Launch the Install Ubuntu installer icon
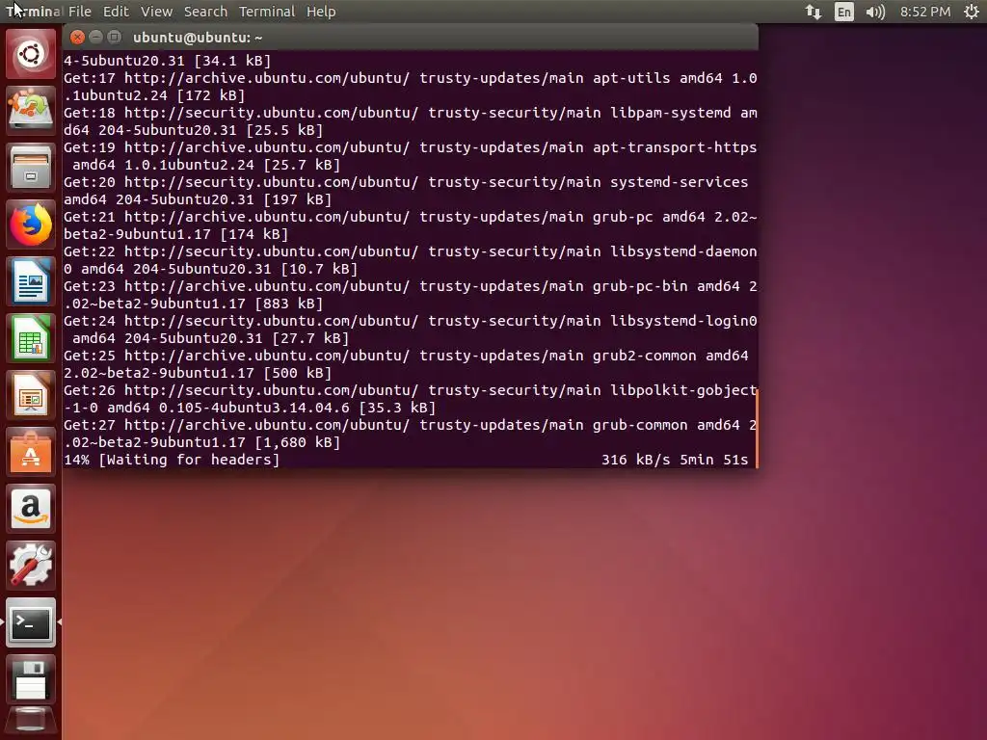 pyautogui.click(x=31, y=111)
